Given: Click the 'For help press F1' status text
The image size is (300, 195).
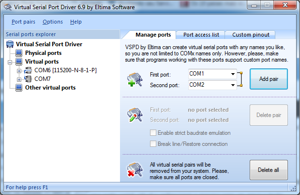Looking at the screenshot, I should coord(27,187).
